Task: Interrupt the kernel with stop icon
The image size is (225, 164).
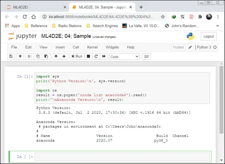Action: 88,56
